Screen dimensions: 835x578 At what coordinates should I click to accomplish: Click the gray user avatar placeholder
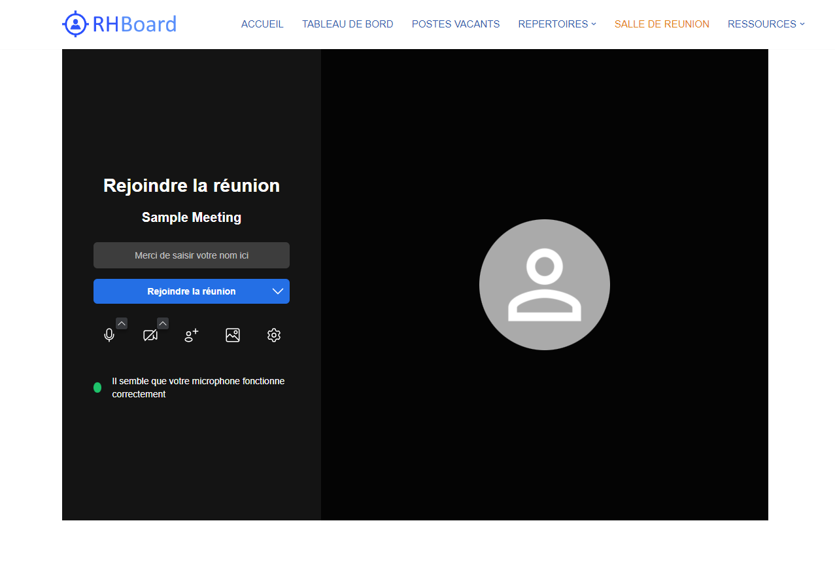point(544,285)
